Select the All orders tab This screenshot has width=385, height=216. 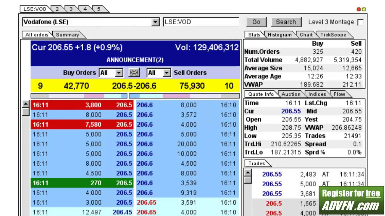click(37, 35)
